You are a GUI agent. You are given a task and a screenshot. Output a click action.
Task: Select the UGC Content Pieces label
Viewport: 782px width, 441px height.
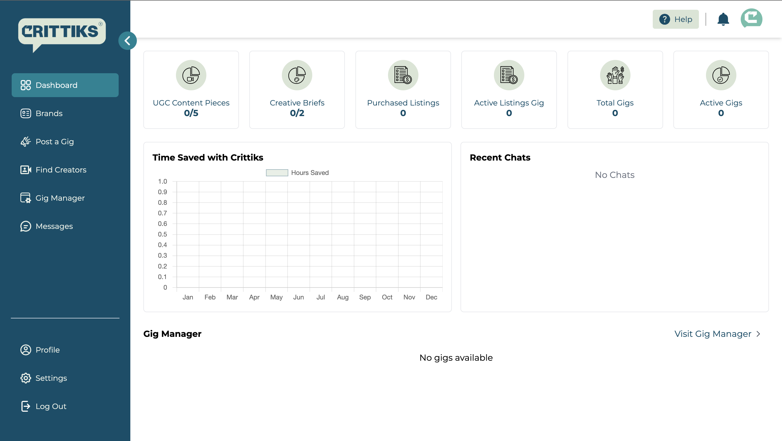pos(191,103)
